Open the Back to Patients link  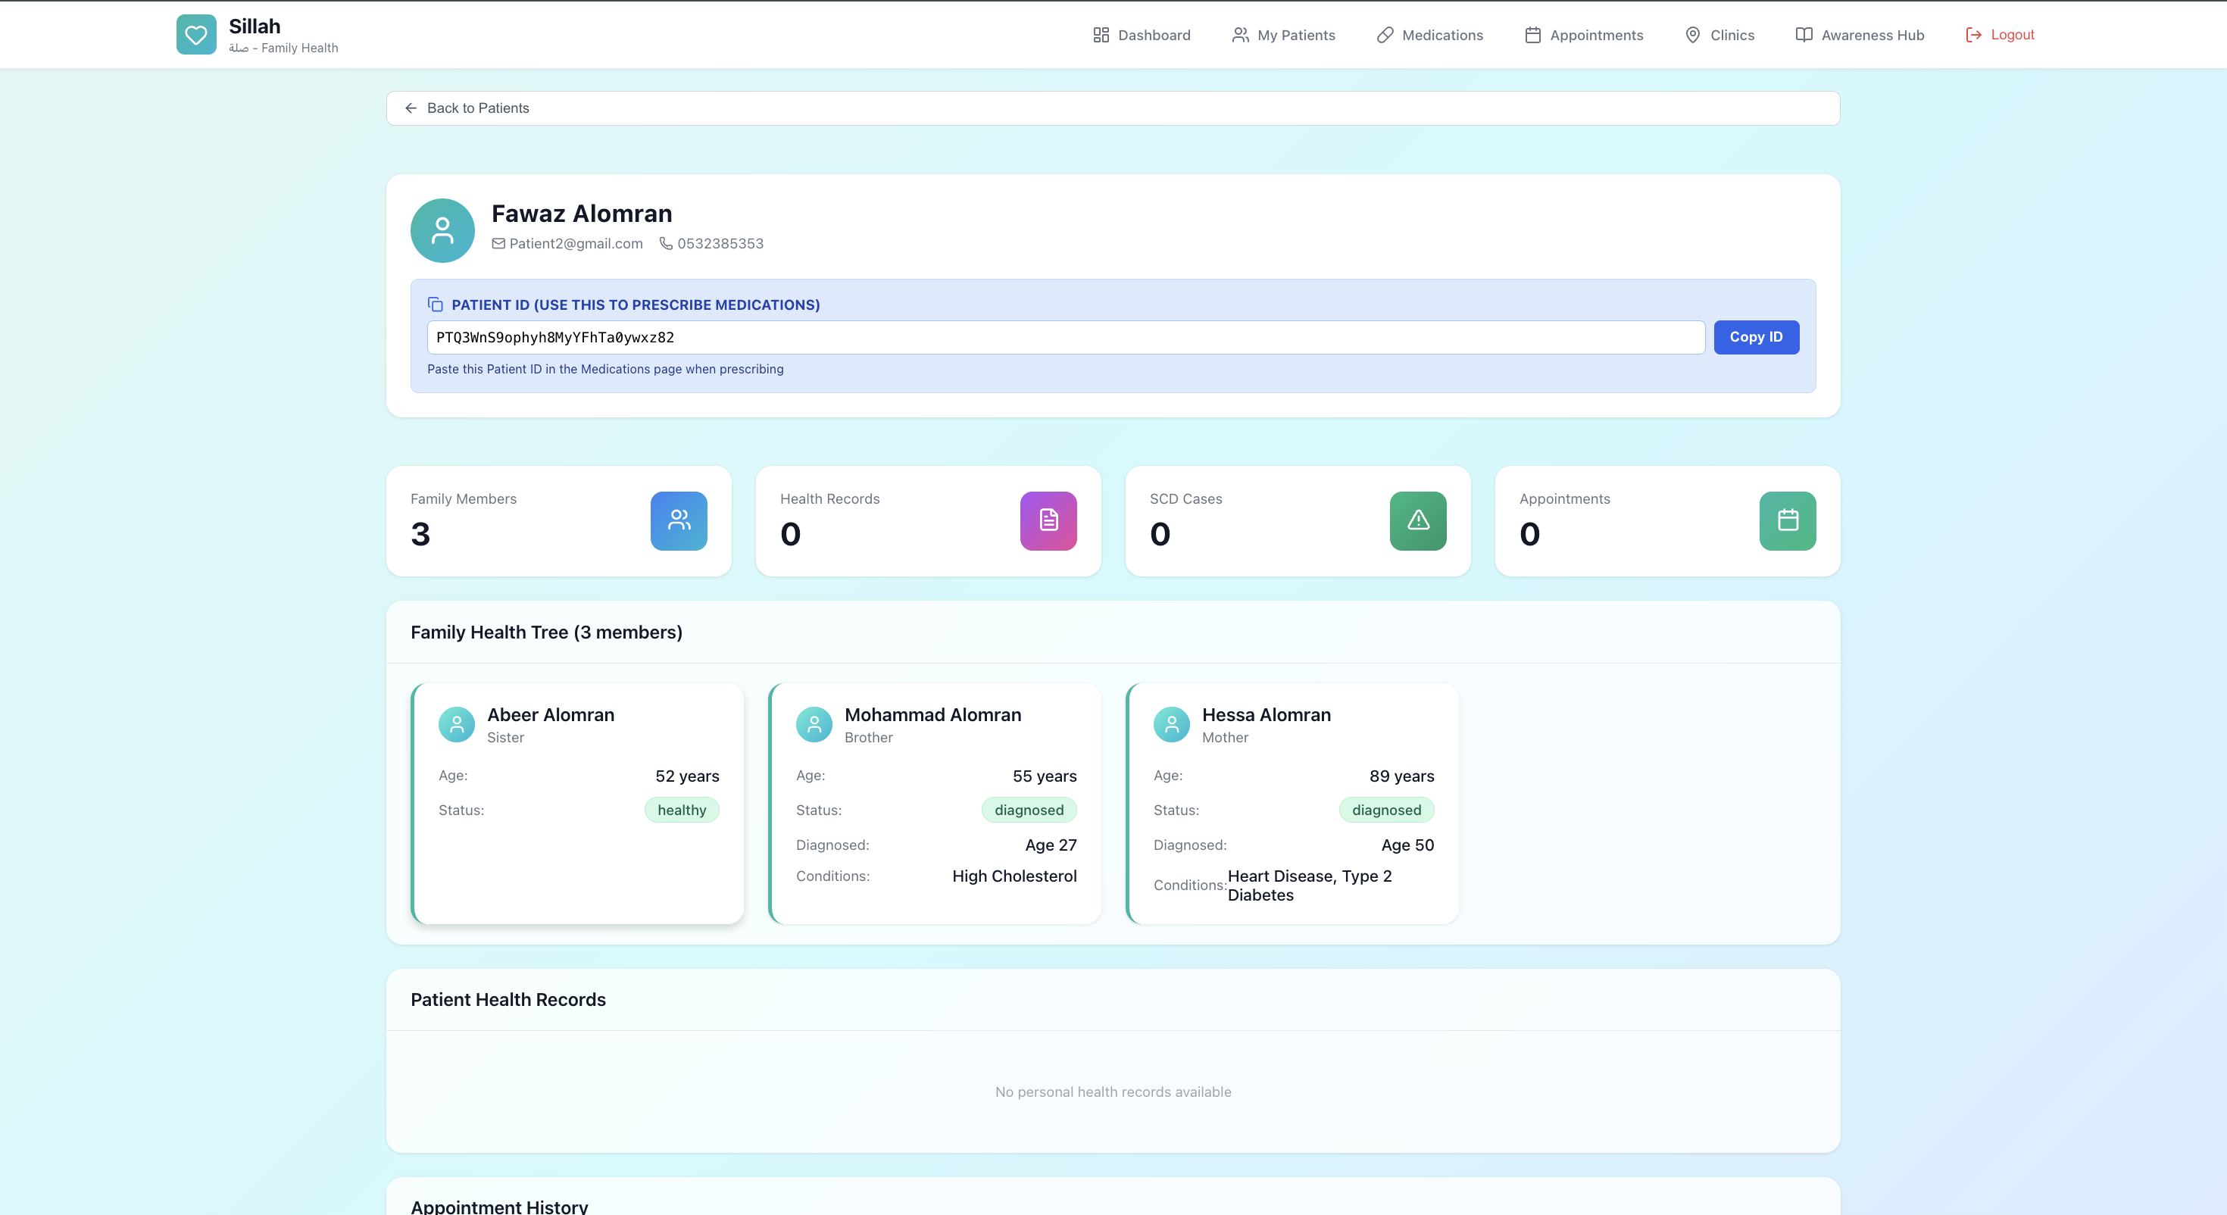pos(477,108)
